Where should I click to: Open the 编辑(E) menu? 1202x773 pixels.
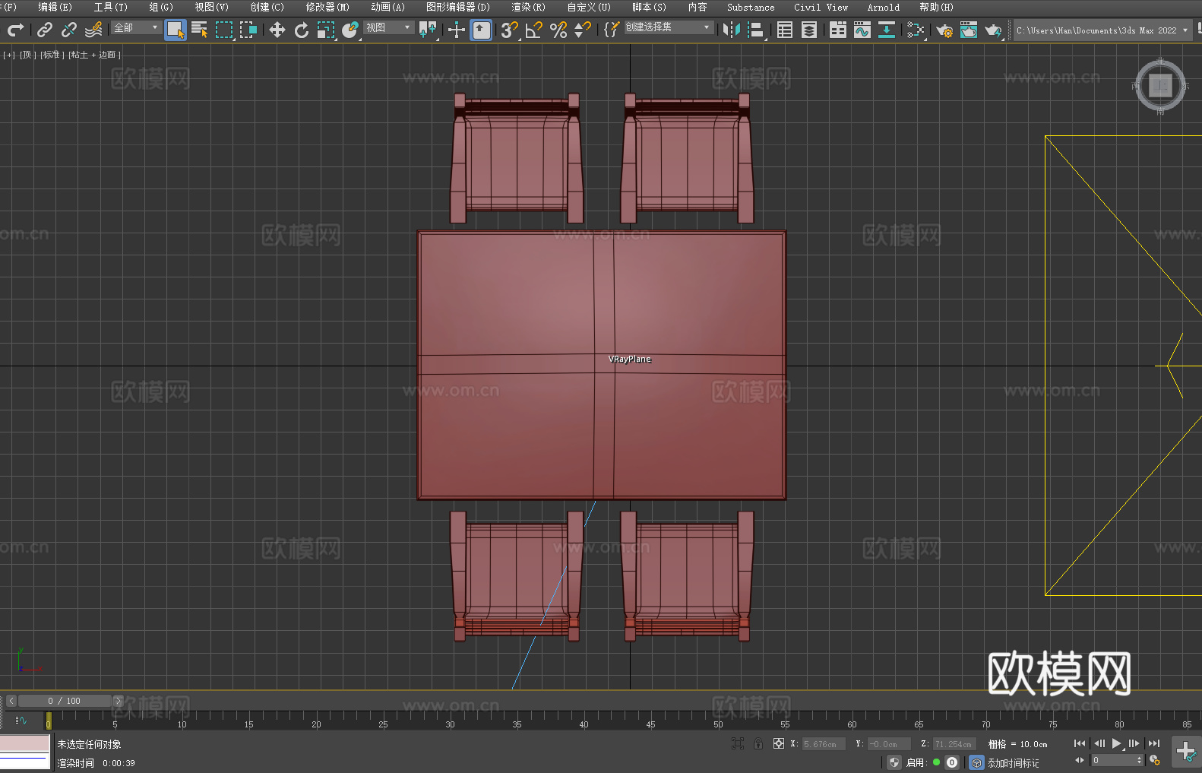(55, 7)
